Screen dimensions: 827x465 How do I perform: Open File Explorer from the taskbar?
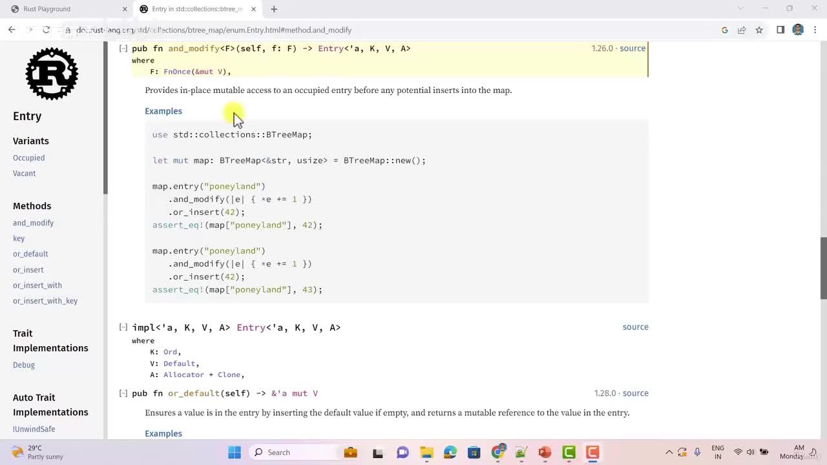(x=426, y=452)
